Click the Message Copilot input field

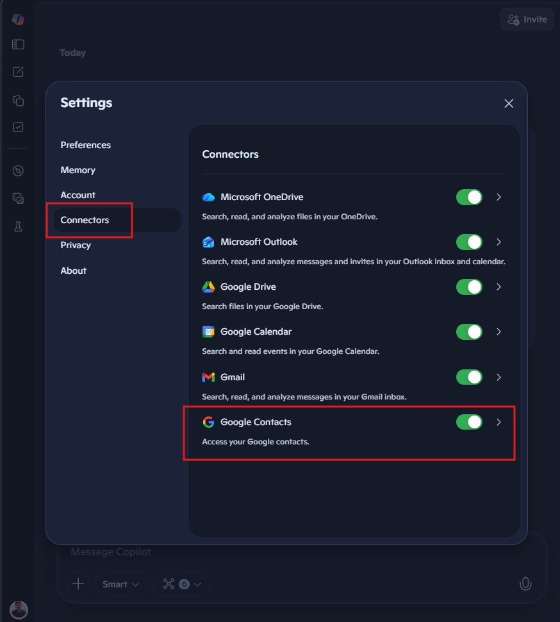[256, 551]
